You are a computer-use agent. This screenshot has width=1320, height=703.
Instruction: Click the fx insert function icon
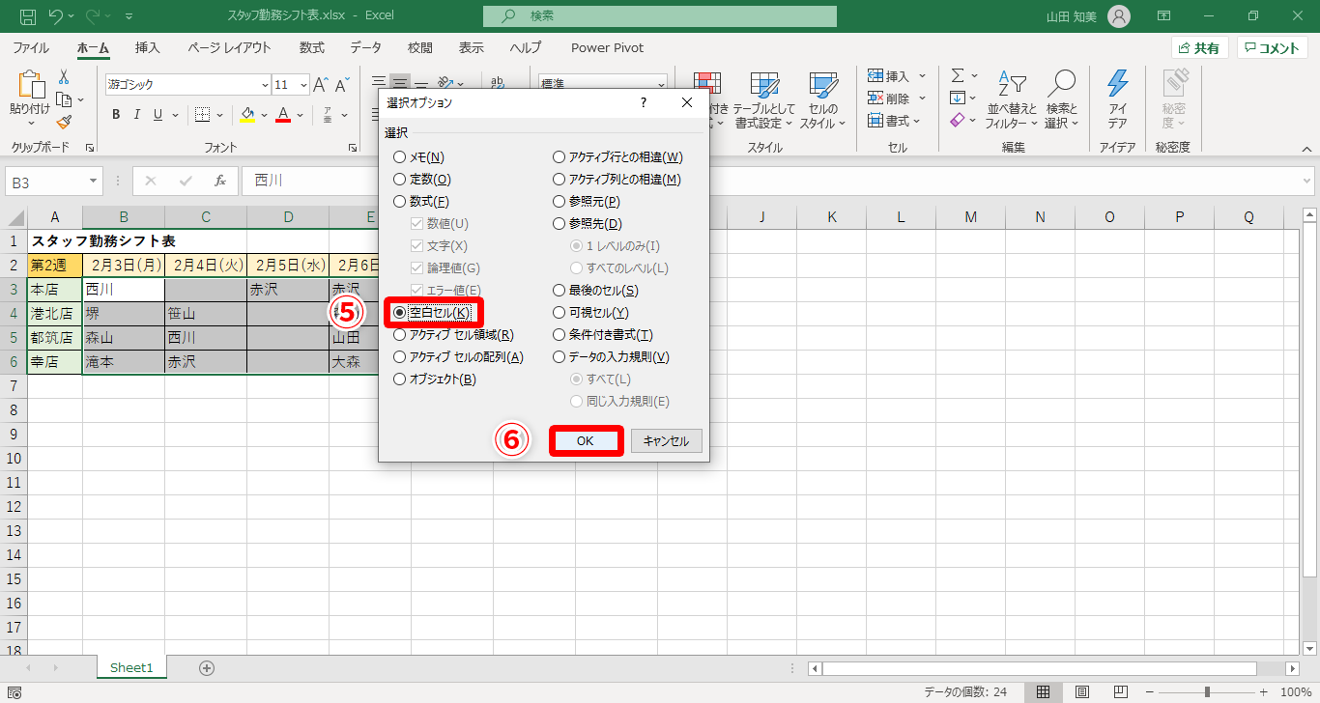(x=220, y=181)
